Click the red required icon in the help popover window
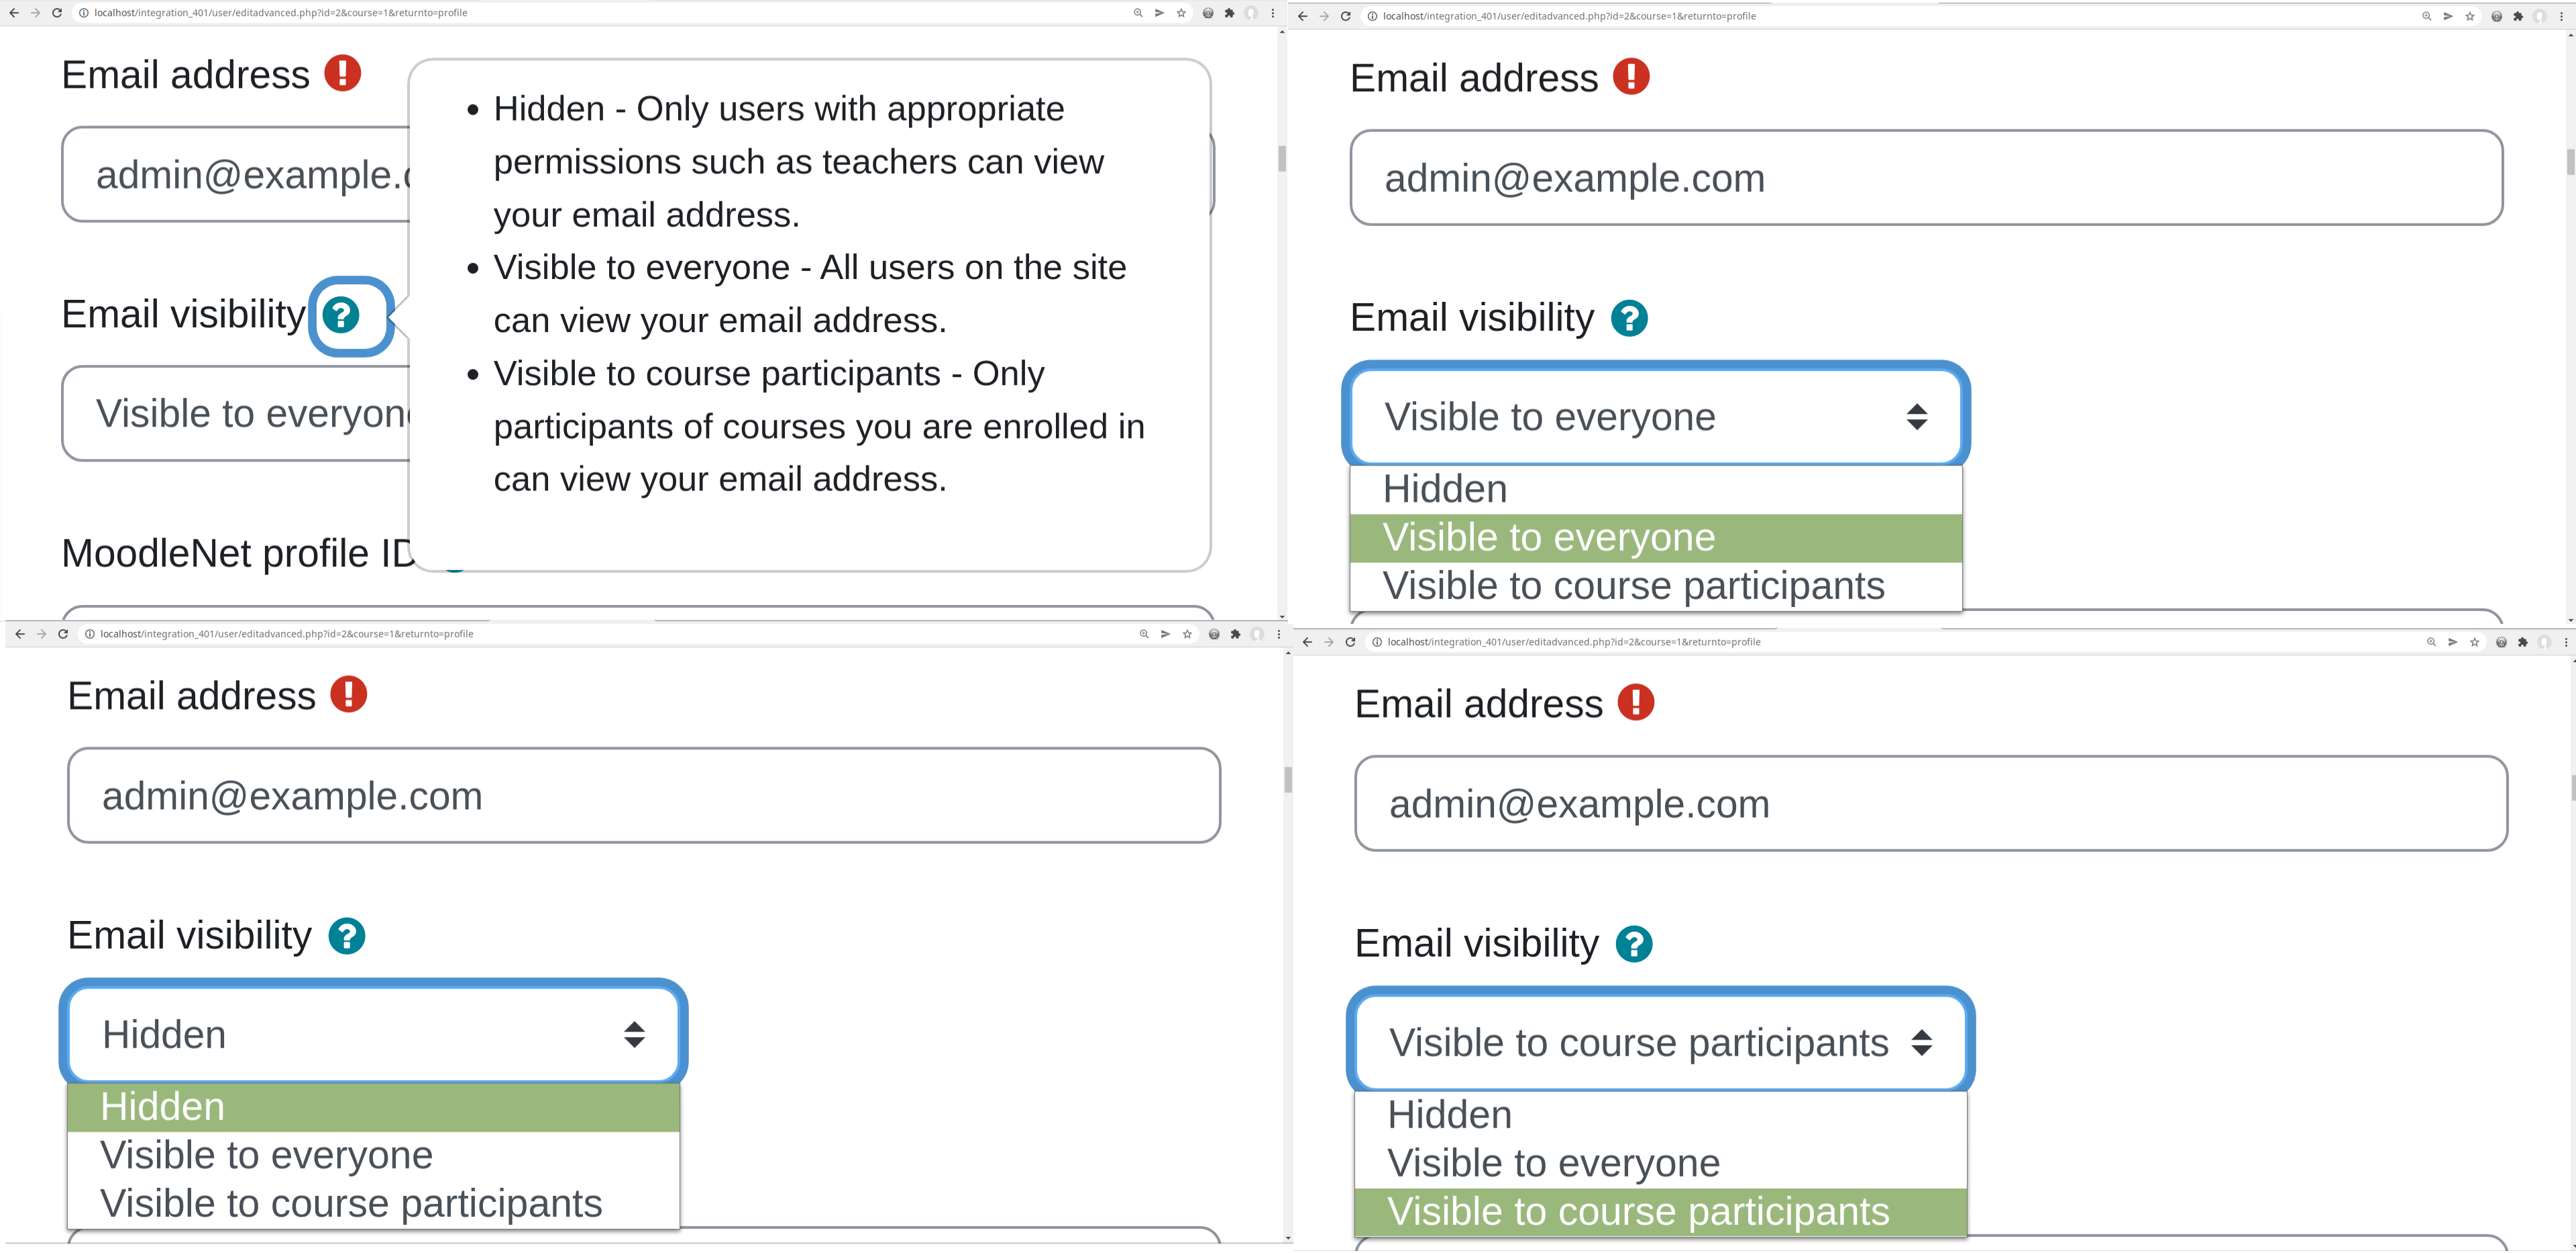The image size is (2576, 1253). pos(343,73)
